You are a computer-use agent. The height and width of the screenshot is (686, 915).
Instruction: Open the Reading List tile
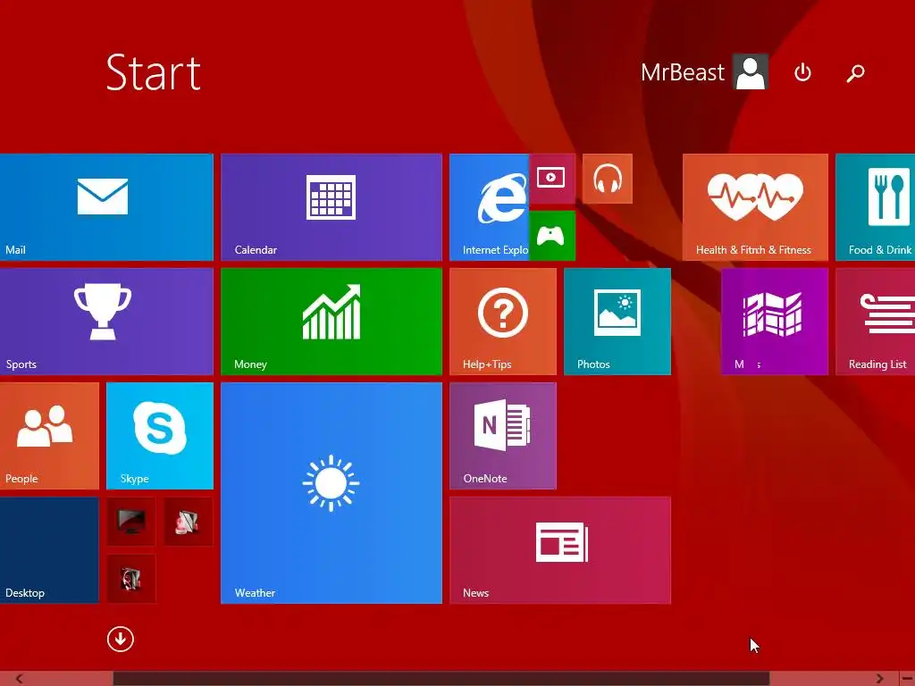(876, 322)
